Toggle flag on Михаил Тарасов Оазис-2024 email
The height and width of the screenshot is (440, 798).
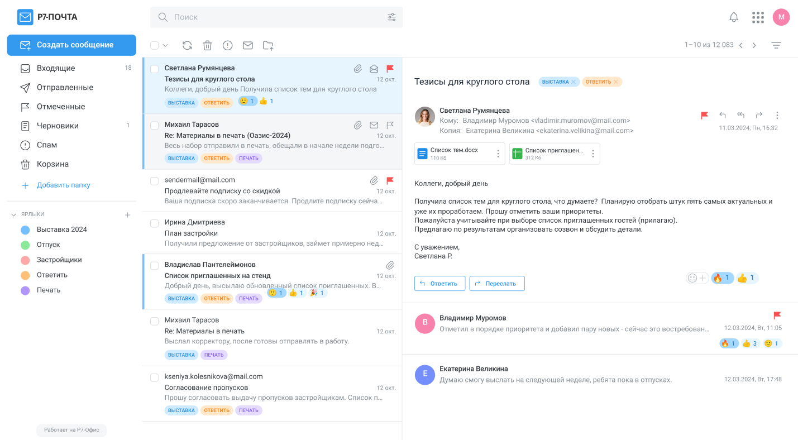click(390, 125)
